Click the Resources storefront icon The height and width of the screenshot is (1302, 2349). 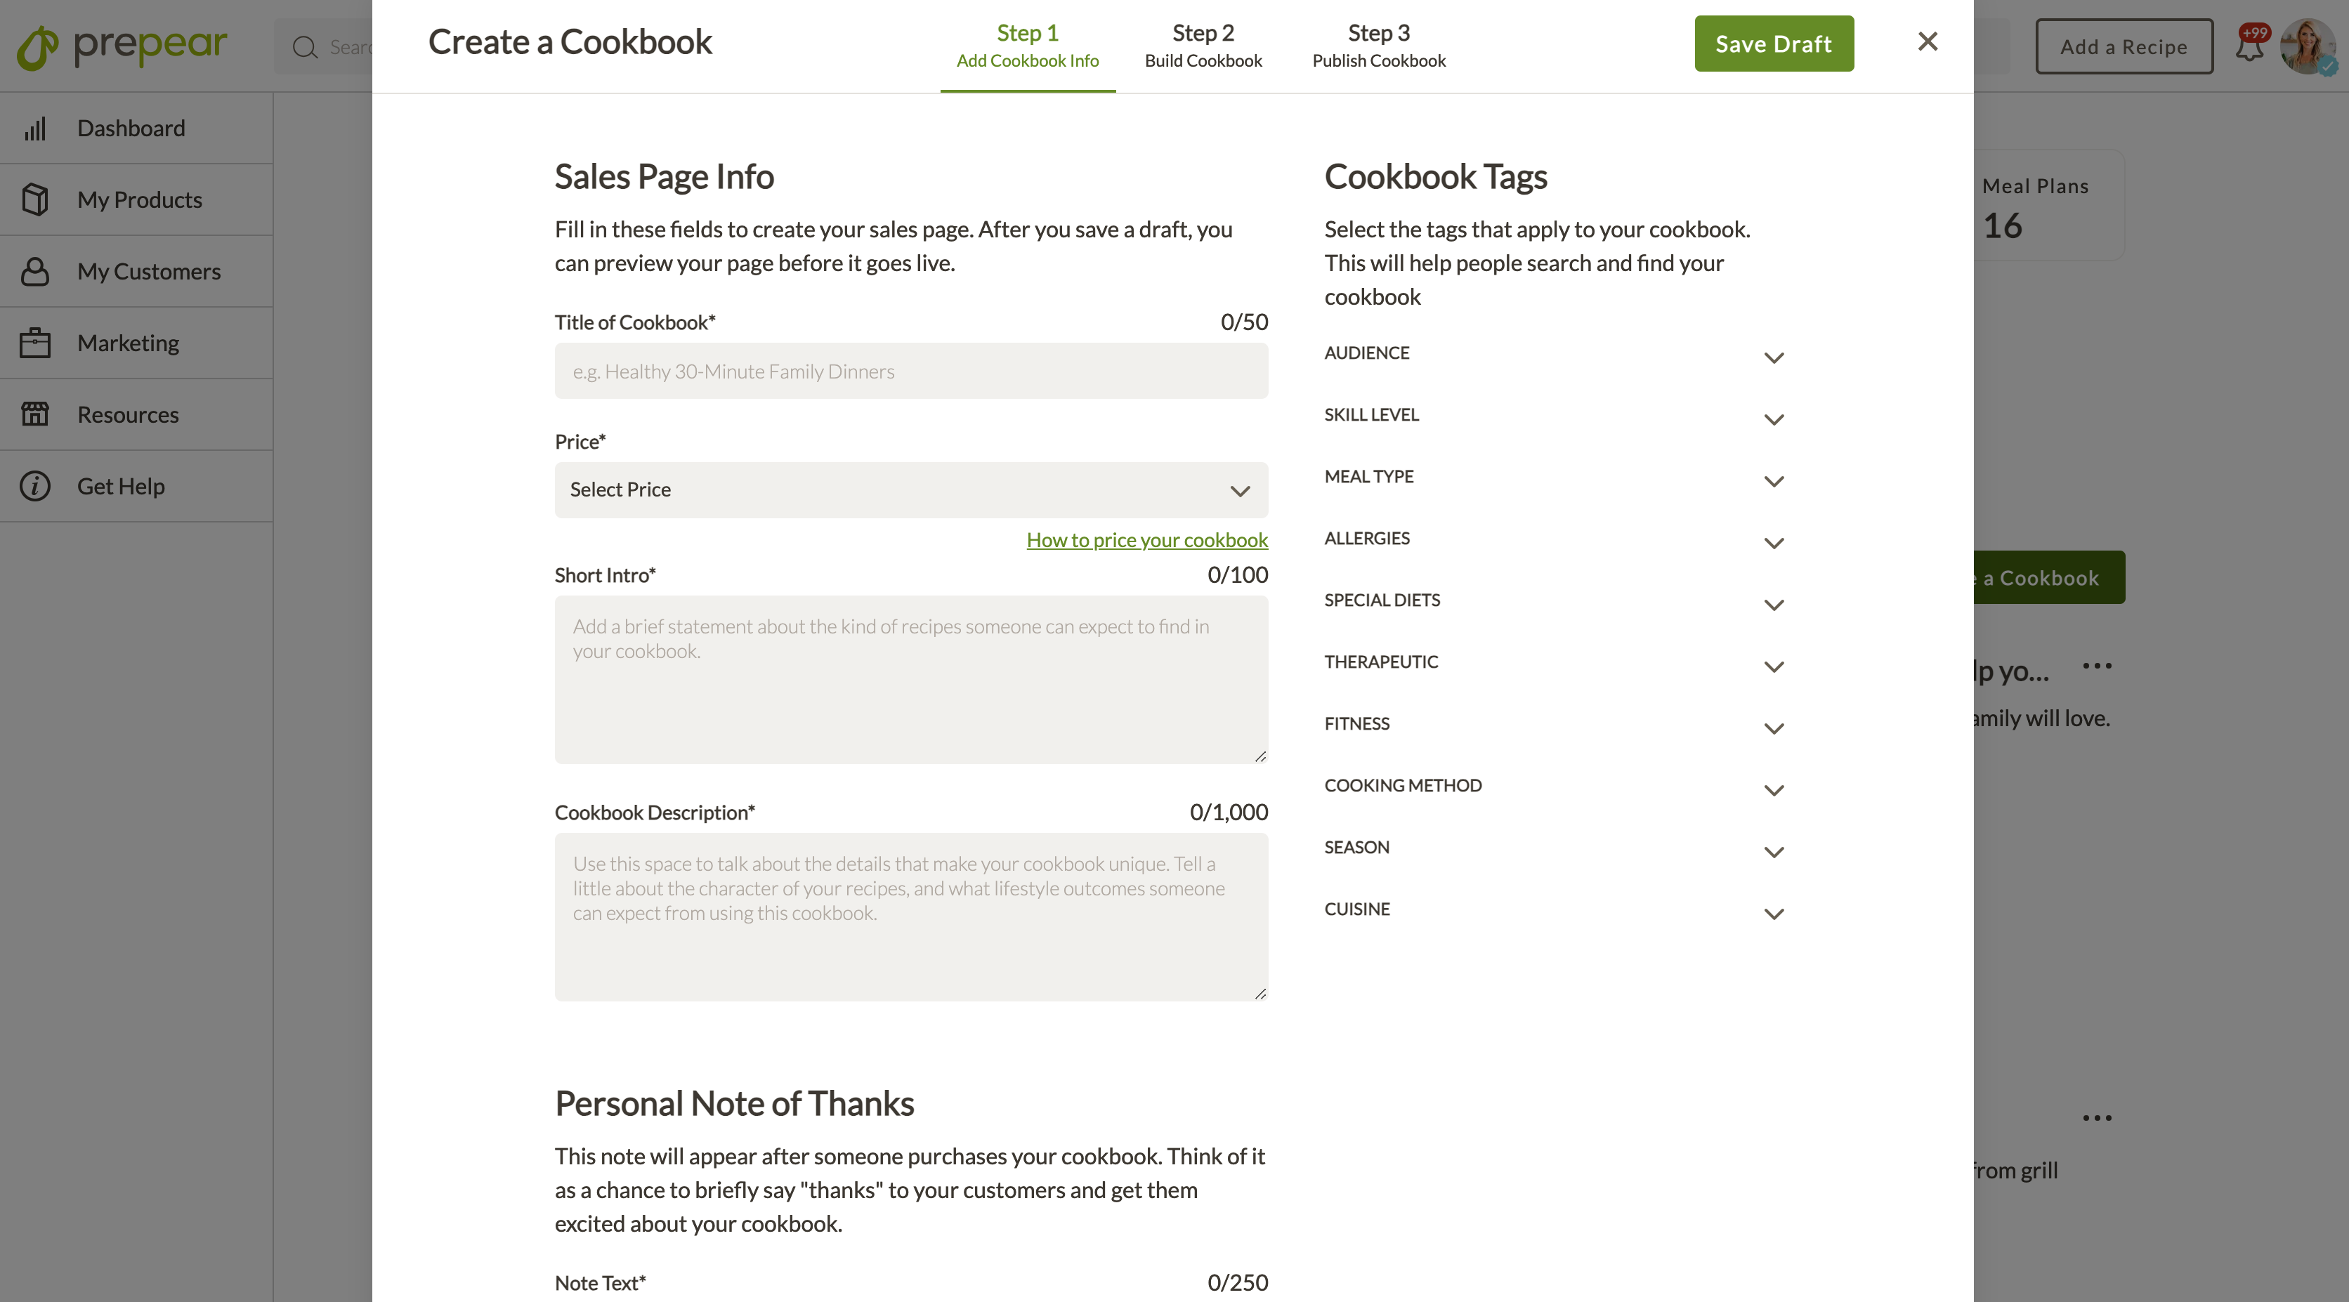(34, 414)
